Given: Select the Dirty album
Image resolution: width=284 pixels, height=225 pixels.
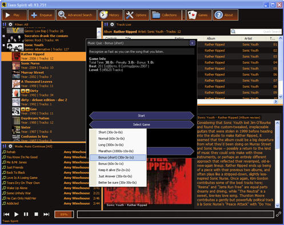Looking at the screenshot, I should click(x=44, y=93).
